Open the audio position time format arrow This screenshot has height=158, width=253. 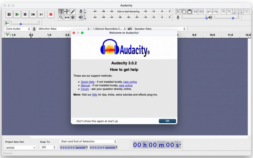pyautogui.click(x=180, y=144)
